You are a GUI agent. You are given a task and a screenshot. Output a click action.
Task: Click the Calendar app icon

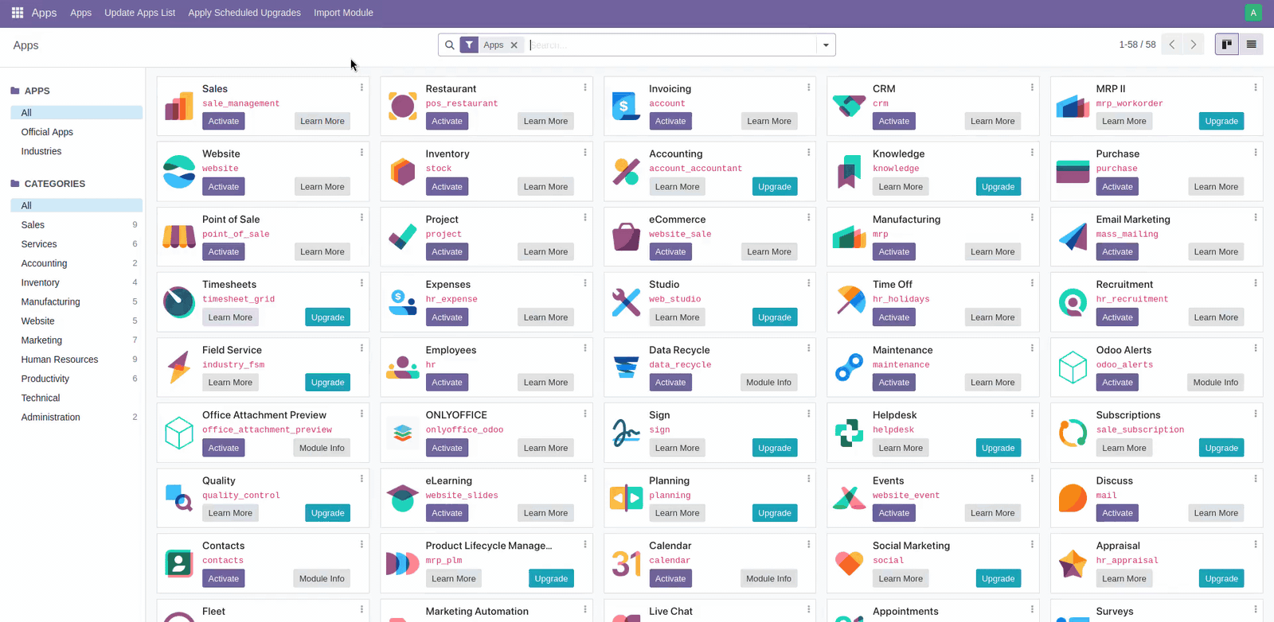(x=626, y=563)
